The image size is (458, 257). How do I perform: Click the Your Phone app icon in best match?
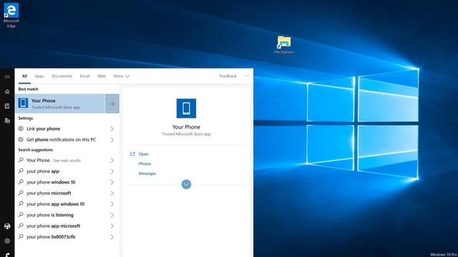pos(23,103)
